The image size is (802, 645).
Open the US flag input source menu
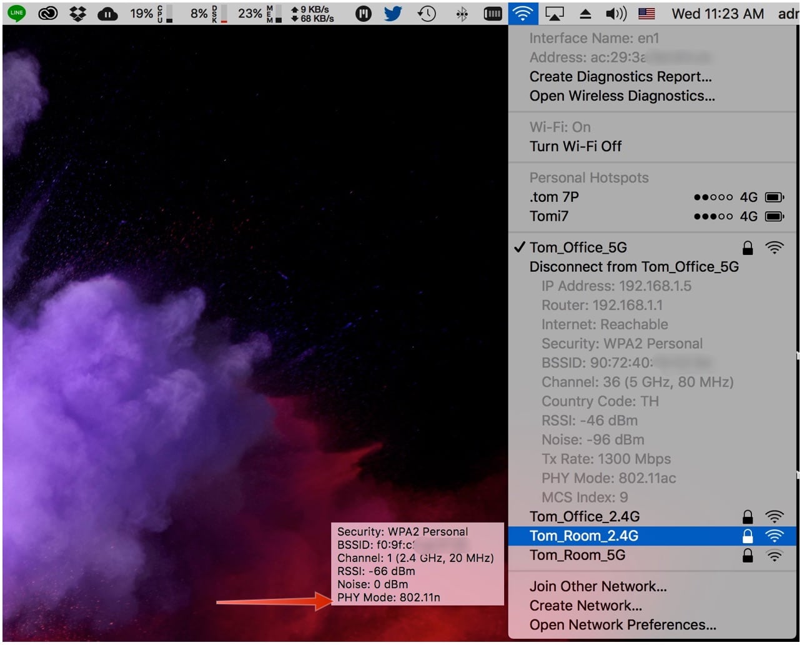647,12
